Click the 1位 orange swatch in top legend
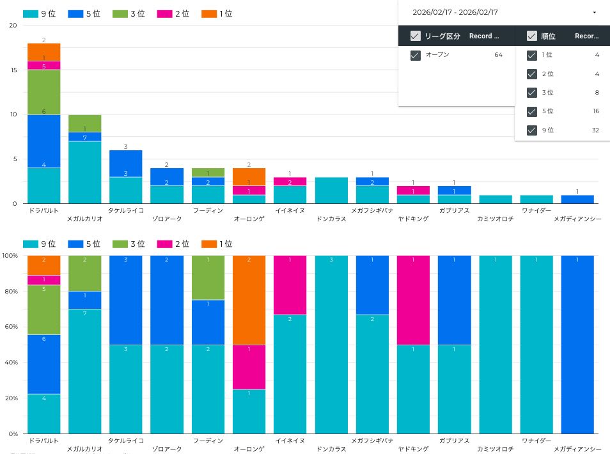Viewport: 610px width, 454px height. coord(209,13)
